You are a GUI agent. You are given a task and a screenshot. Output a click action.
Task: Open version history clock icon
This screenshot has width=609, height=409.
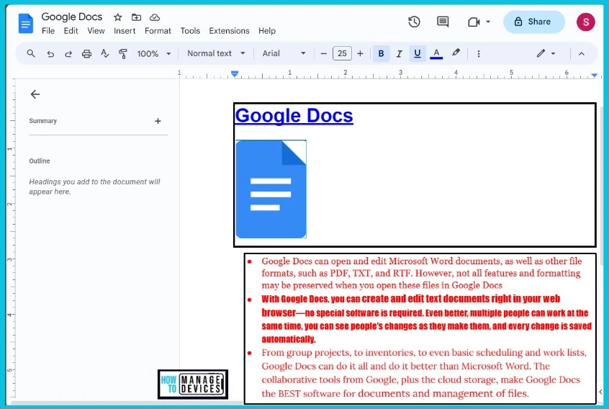click(x=414, y=22)
